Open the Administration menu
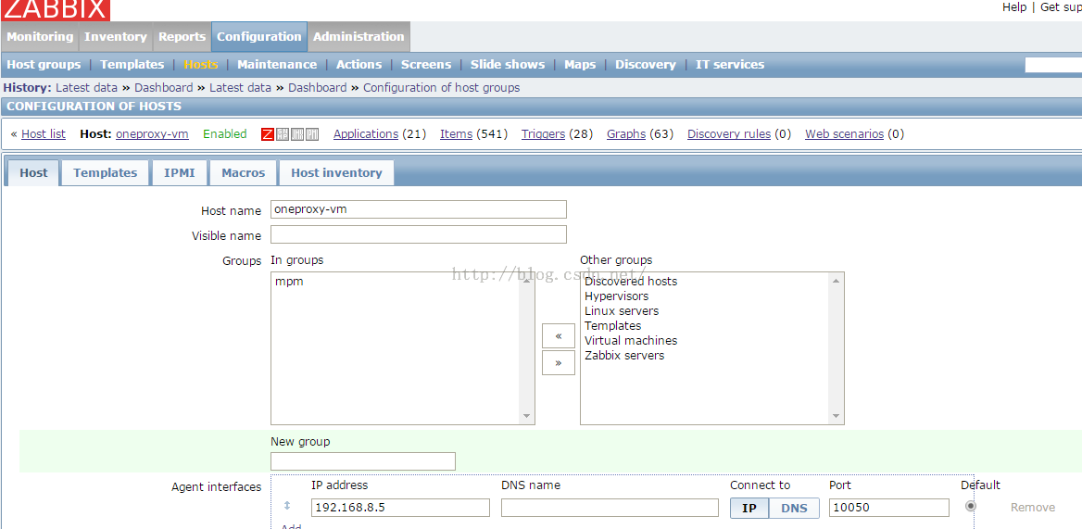The image size is (1082, 529). [x=359, y=36]
